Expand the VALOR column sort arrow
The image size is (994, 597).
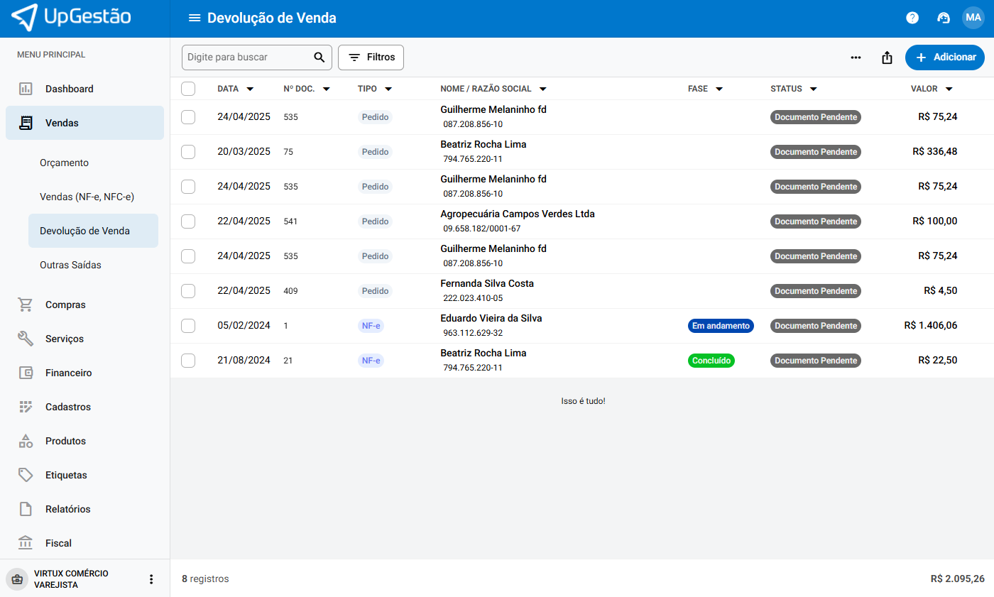[x=949, y=89]
